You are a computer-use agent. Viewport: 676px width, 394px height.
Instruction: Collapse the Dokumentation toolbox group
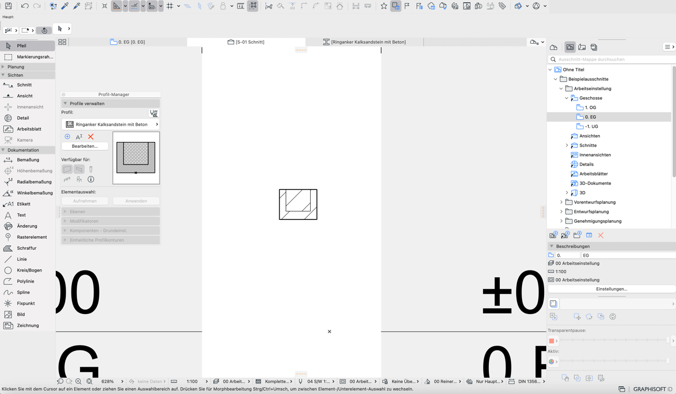[3, 150]
